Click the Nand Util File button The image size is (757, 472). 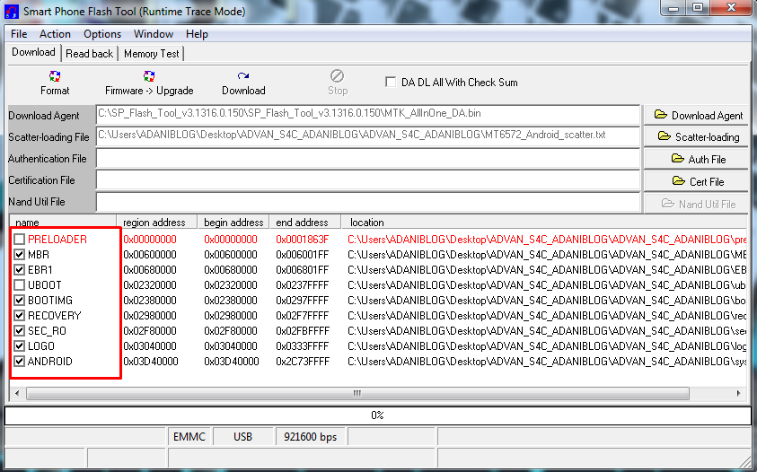pos(697,204)
